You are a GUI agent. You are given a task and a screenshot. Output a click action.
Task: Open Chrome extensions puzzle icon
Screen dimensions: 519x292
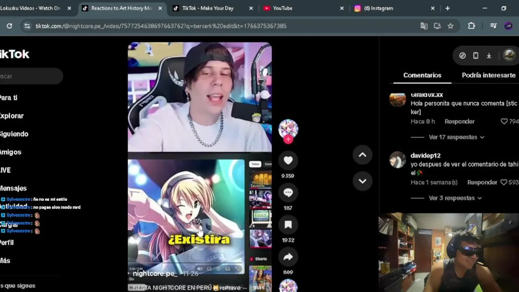tap(471, 26)
